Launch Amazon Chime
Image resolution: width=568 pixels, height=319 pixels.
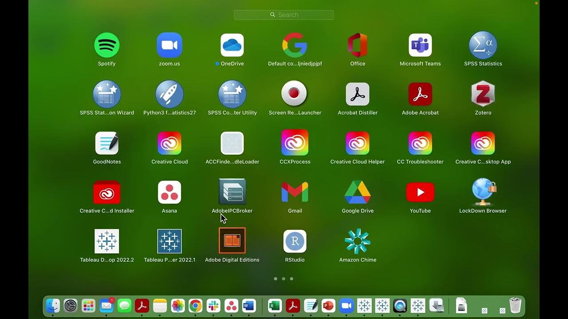pyautogui.click(x=358, y=241)
